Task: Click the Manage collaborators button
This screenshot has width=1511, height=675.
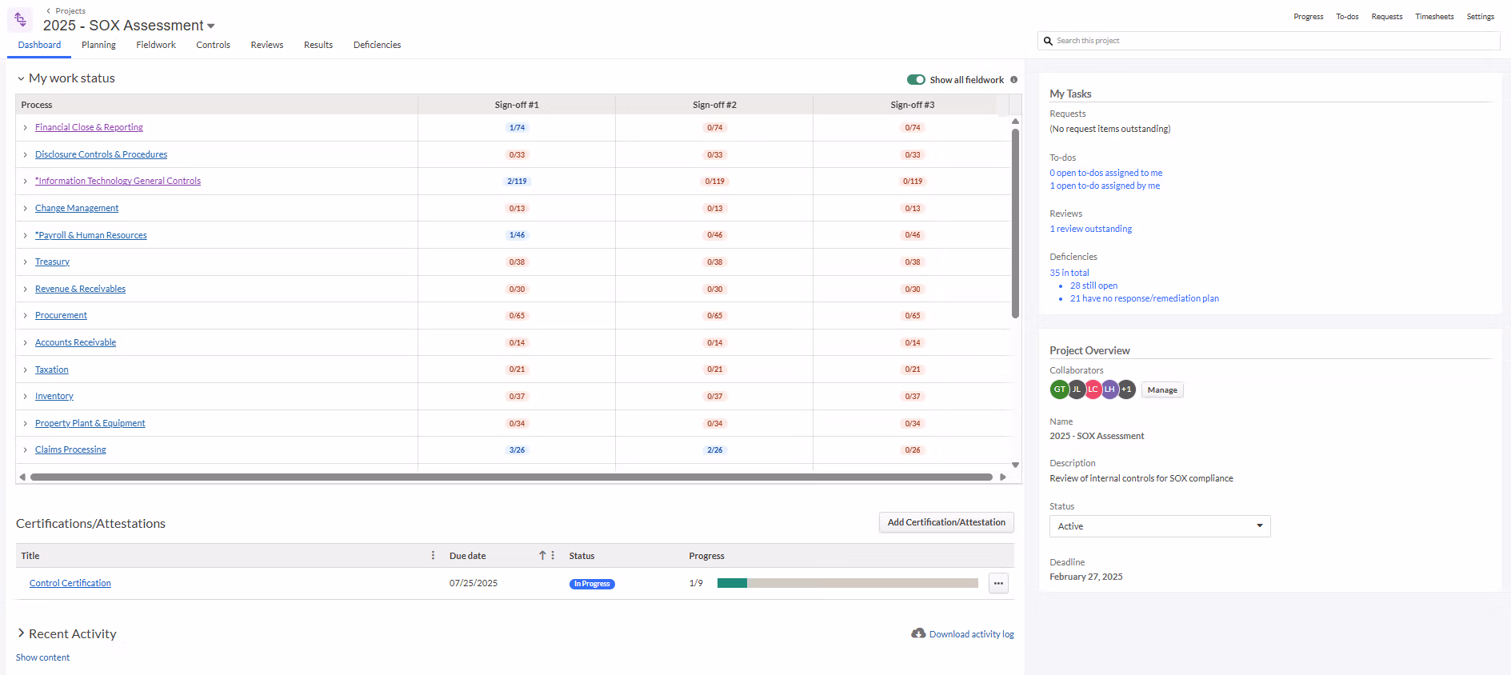Action: click(1162, 390)
